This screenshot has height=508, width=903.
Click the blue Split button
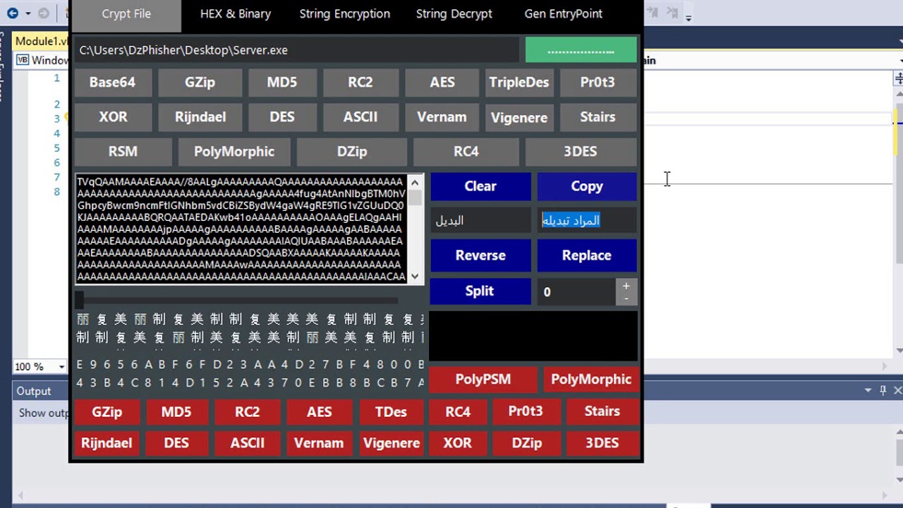click(x=480, y=291)
